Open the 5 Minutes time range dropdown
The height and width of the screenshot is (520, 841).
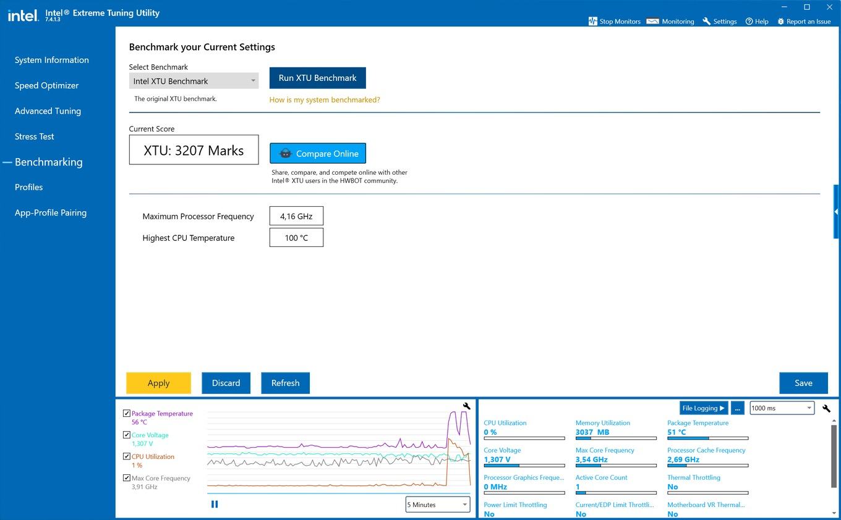tap(438, 505)
